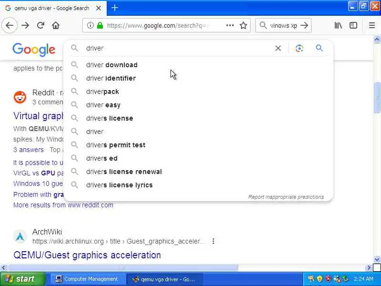381x286 pixels.
Task: Choose suggestion 'drivers permit test'
Action: [198, 145]
